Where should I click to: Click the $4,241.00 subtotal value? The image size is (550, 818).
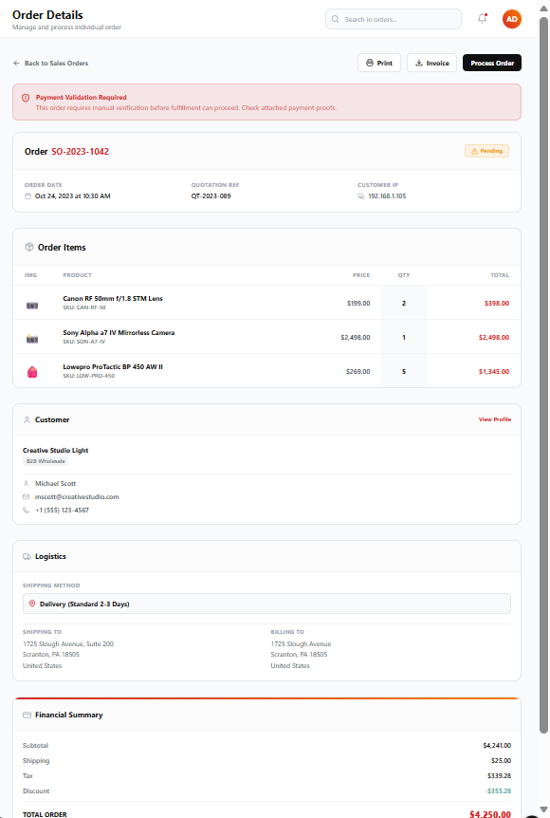(x=497, y=746)
